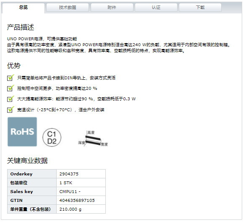Image resolution: width=243 pixels, height=222 pixels.
Task: Select the weight value 210.000 g
Action: coord(71,209)
